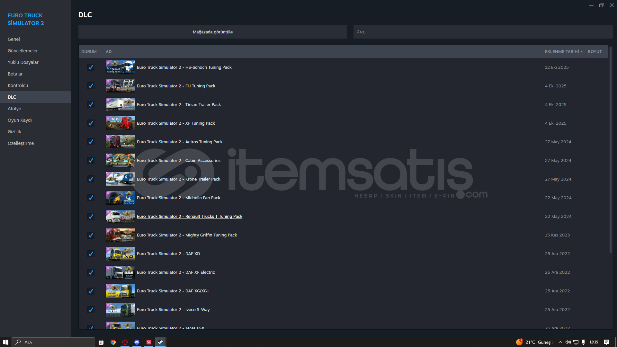Viewport: 617px width, 347px height.
Task: Show hidden icons in the system tray
Action: [x=560, y=342]
